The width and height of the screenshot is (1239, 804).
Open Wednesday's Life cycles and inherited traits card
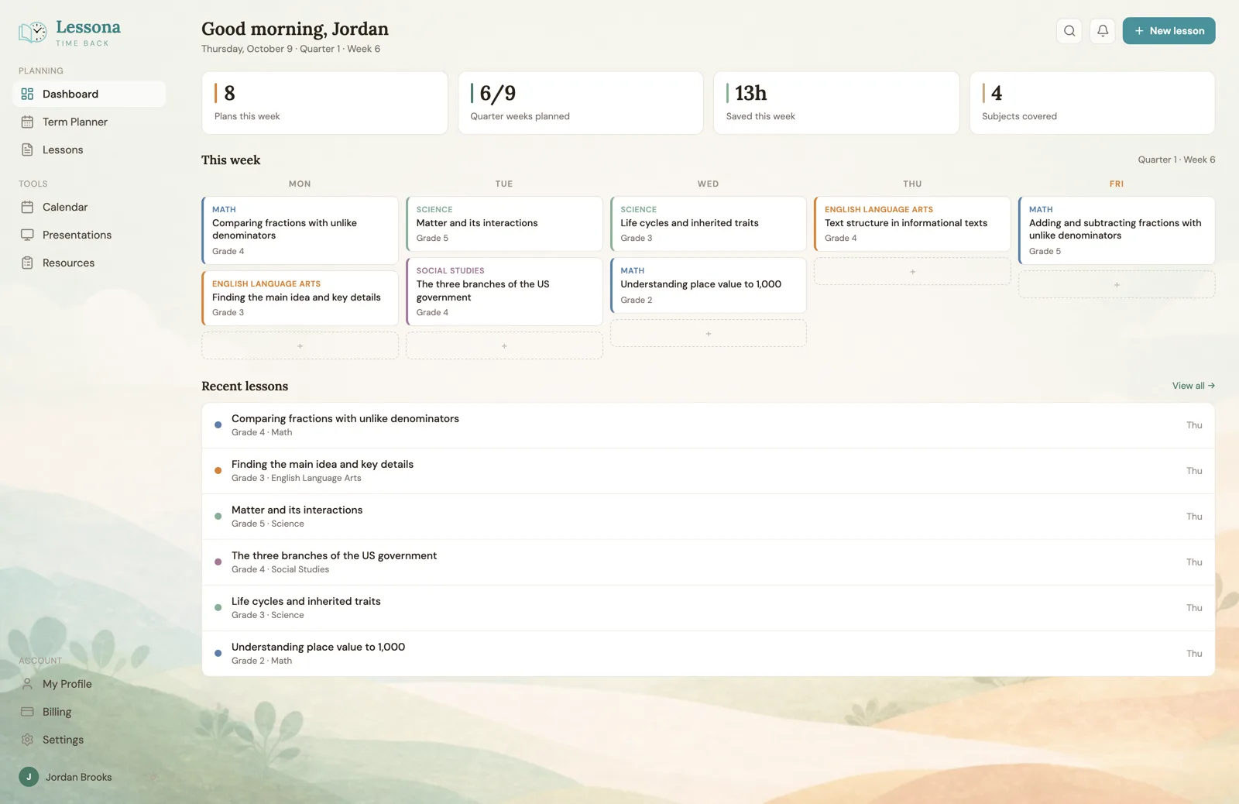click(709, 223)
